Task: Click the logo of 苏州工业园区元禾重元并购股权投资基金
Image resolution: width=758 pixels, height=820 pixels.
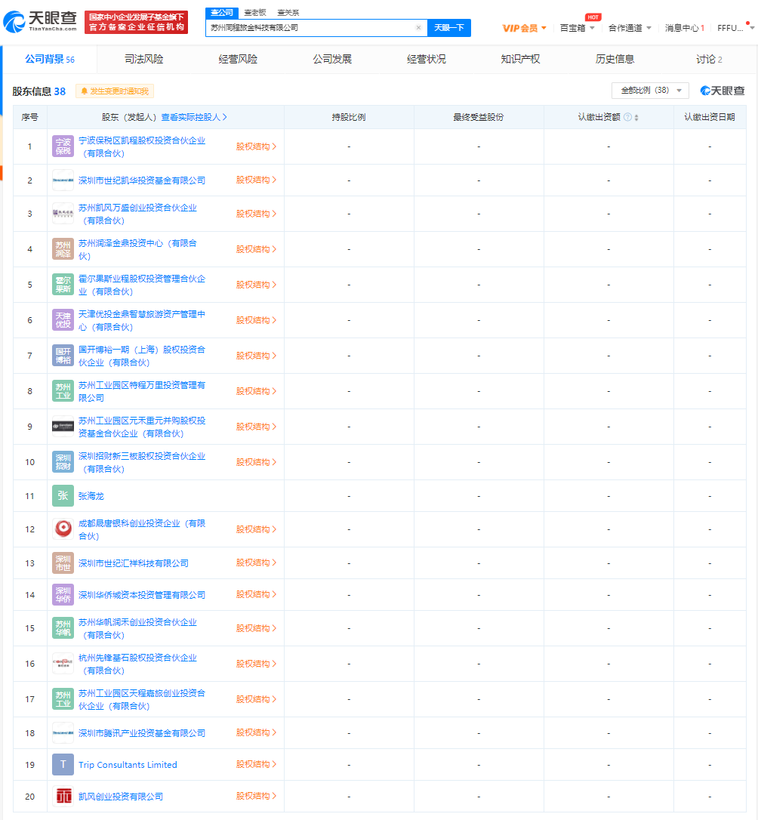Action: point(63,427)
